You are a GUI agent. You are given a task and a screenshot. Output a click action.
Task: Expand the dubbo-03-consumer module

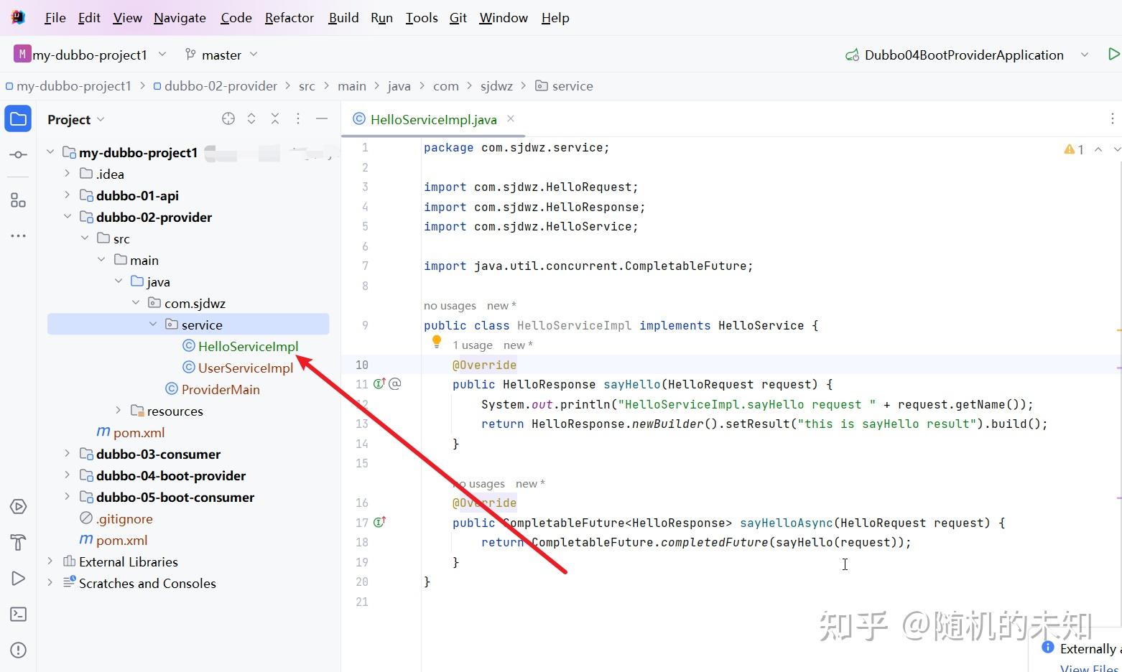click(x=67, y=454)
